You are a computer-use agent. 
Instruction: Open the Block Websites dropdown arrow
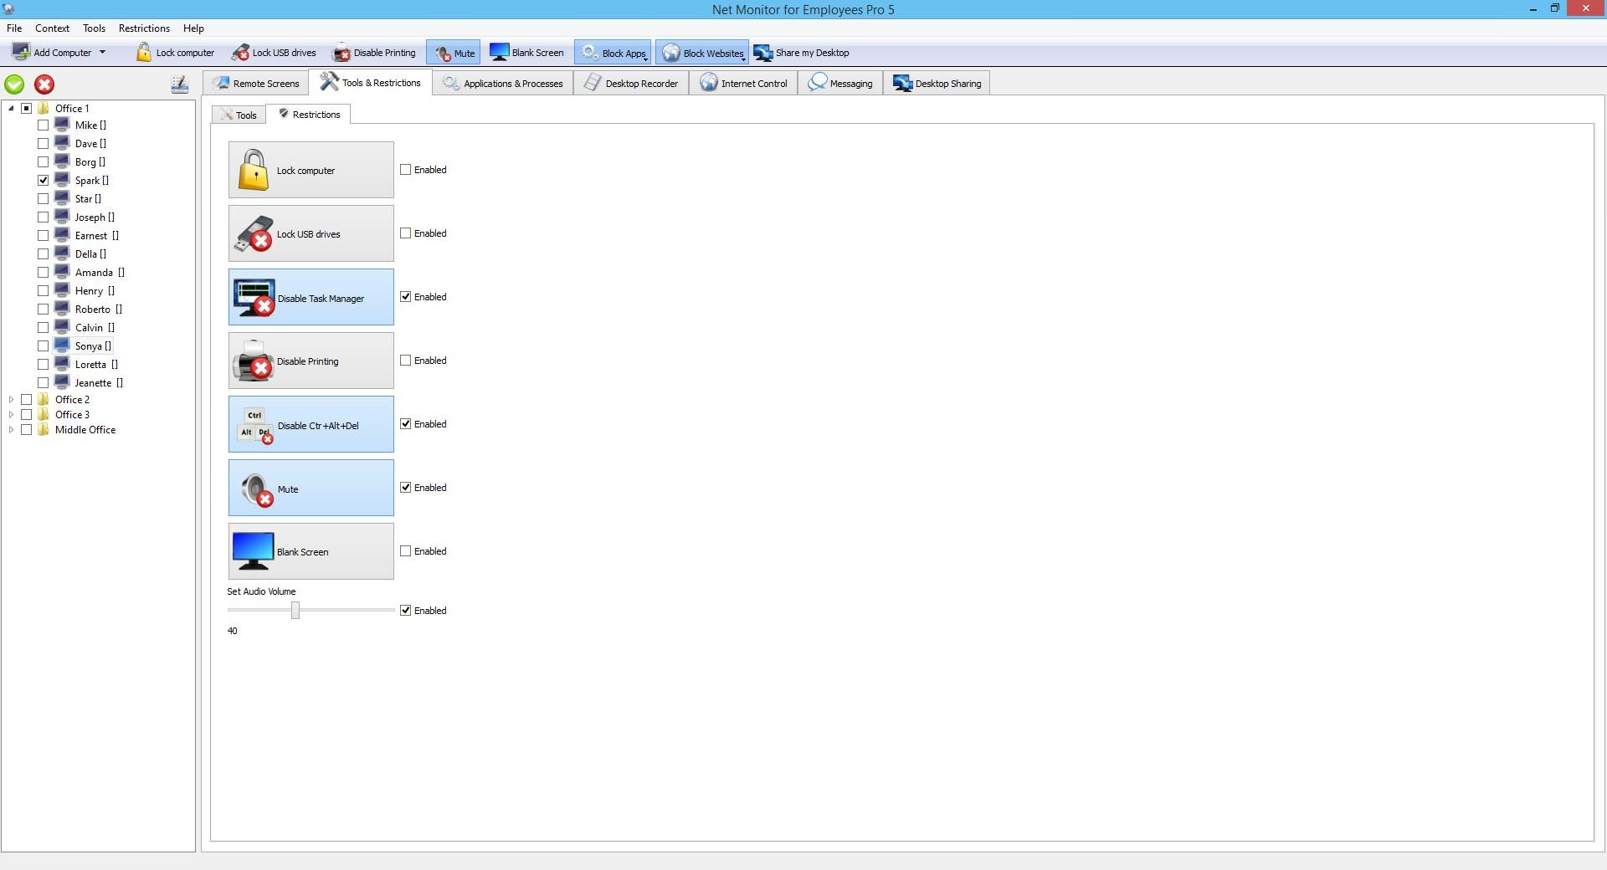point(744,59)
